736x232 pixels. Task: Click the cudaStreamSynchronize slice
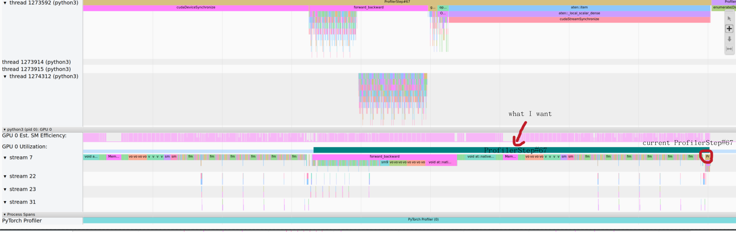(x=579, y=19)
